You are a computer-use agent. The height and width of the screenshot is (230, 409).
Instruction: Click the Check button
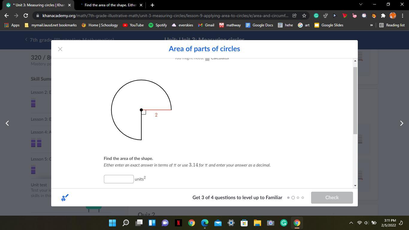click(x=332, y=198)
